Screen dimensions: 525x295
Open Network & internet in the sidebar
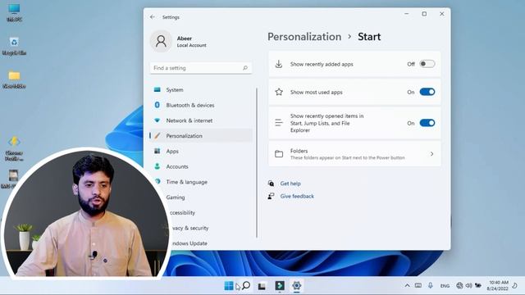(x=201, y=120)
